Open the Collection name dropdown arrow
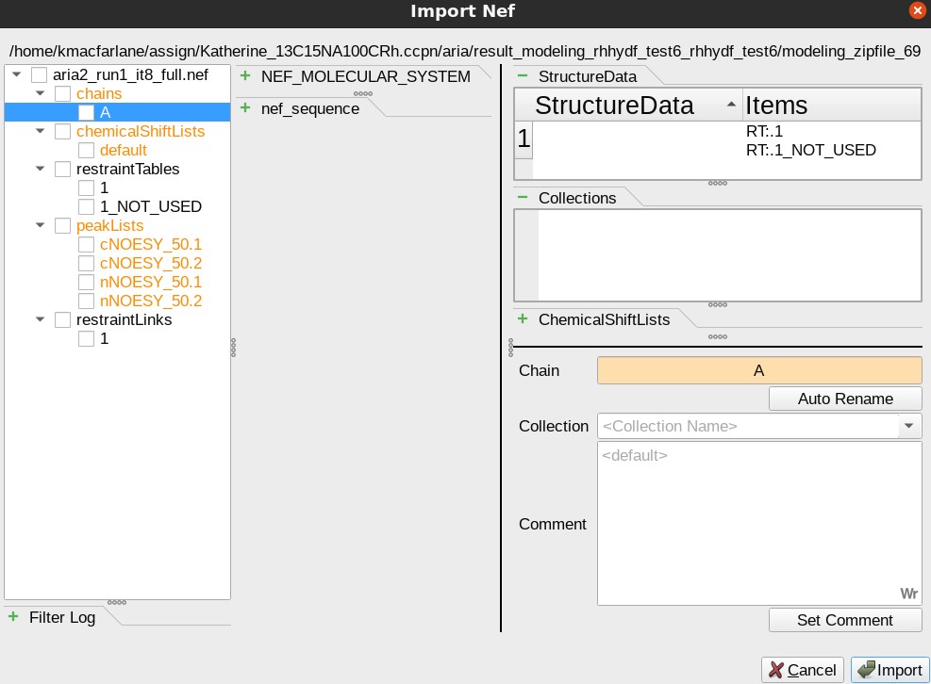This screenshot has width=931, height=684. coord(909,426)
